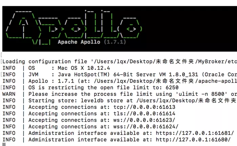Click the Apollo ASCII art logo
Viewport: 237px width, 146px height.
point(74,28)
